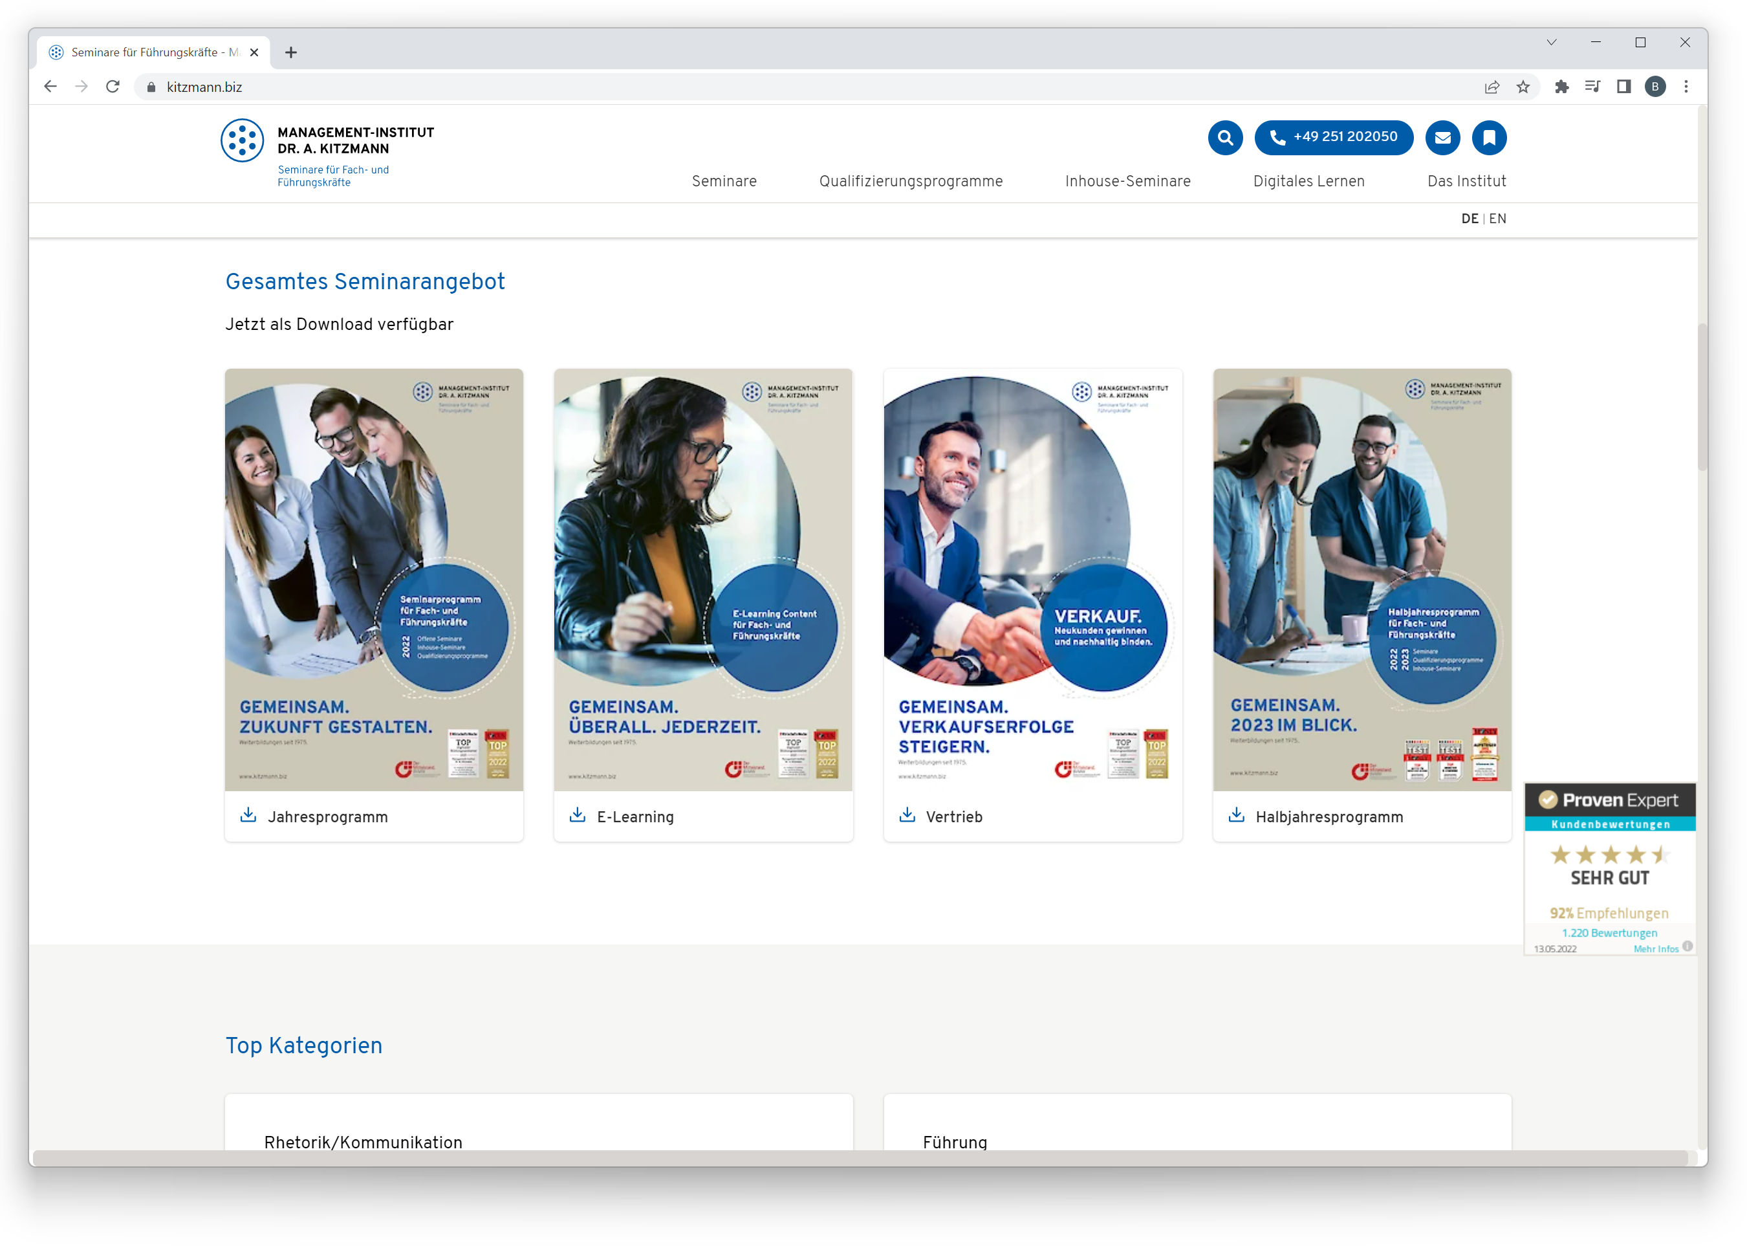Click the Top Kategorien heading

[x=304, y=1045]
